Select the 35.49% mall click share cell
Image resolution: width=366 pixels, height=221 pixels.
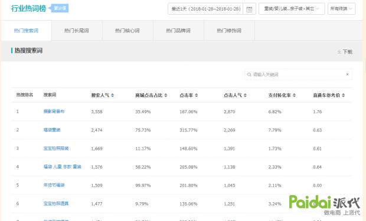[x=143, y=111]
